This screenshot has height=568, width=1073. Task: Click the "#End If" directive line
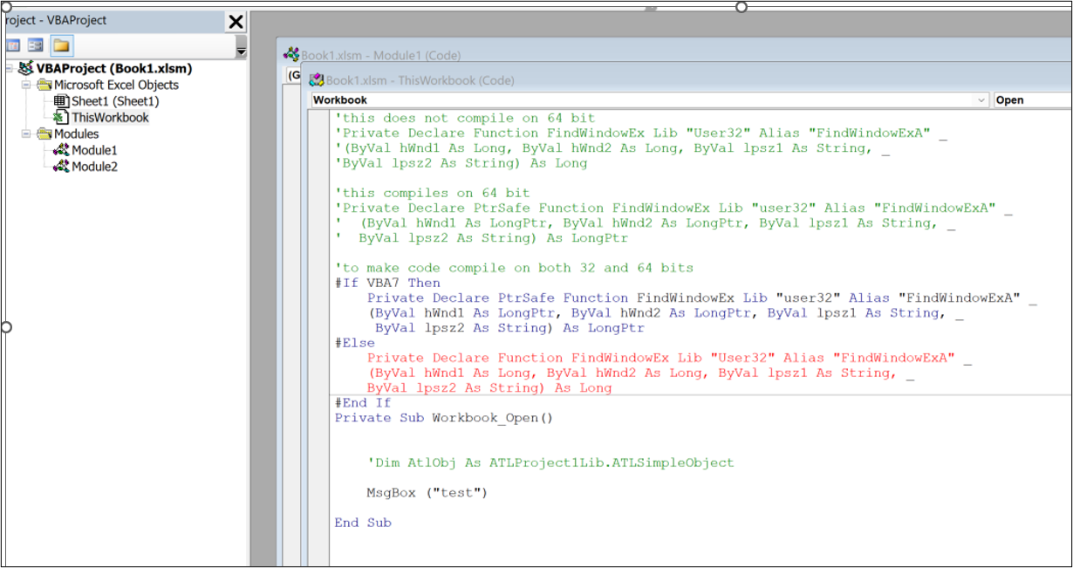(x=363, y=403)
